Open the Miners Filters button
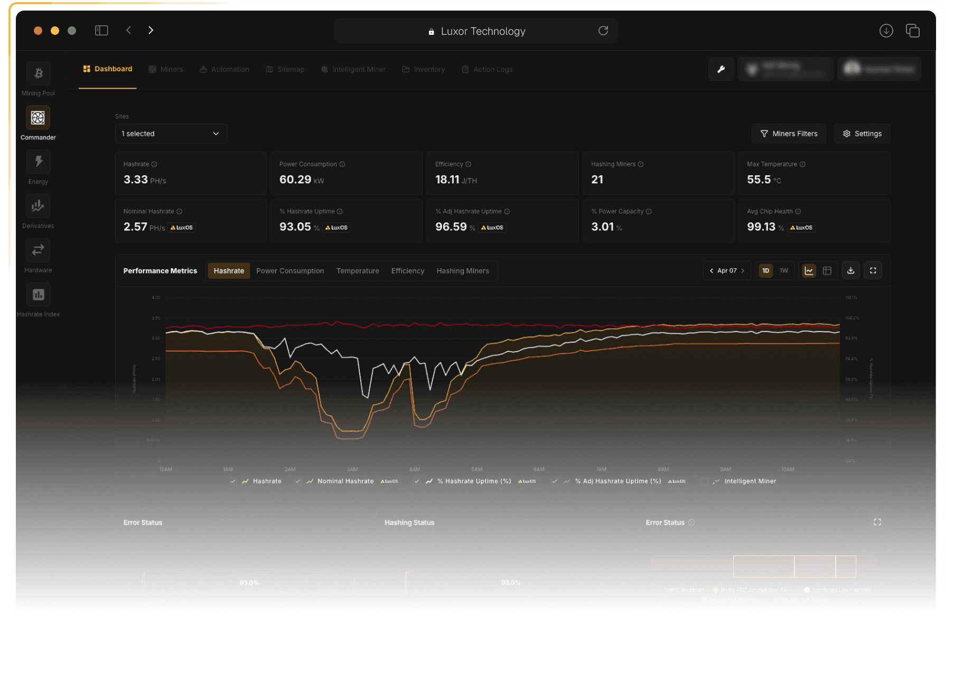954x697 pixels. coord(789,134)
